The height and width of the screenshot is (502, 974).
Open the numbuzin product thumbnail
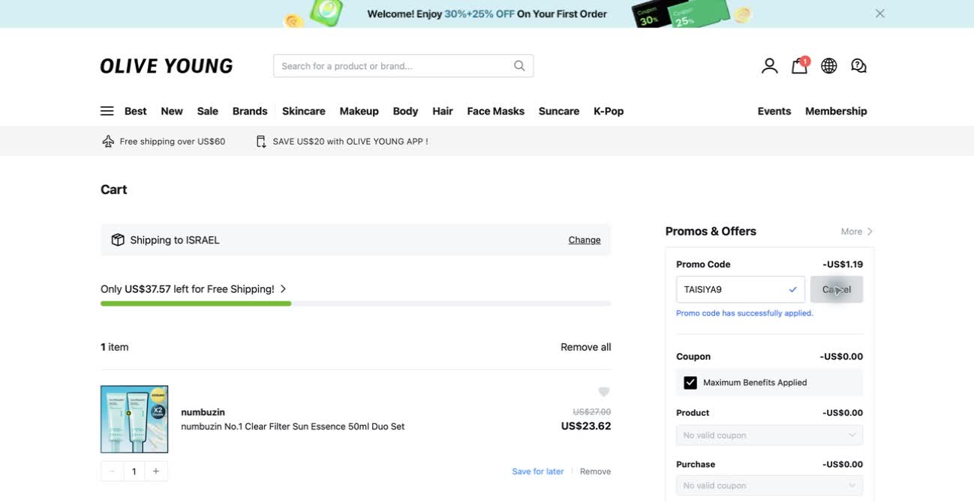pos(134,419)
